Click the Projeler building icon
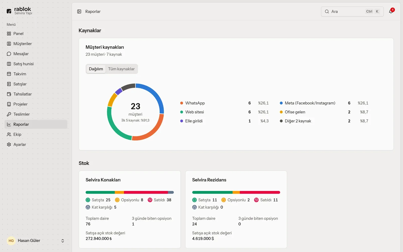 (x=9, y=104)
